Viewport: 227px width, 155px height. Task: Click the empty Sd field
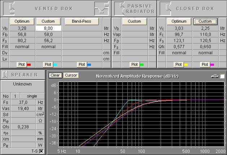[23, 115]
